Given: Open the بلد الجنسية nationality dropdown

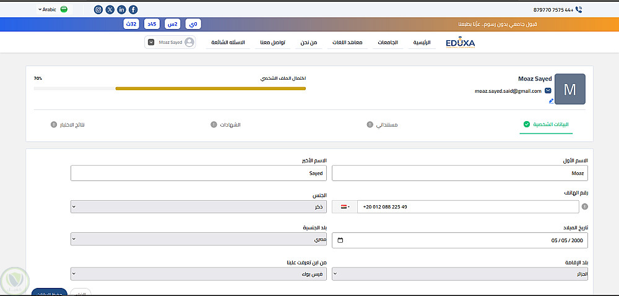Looking at the screenshot, I should point(199,239).
